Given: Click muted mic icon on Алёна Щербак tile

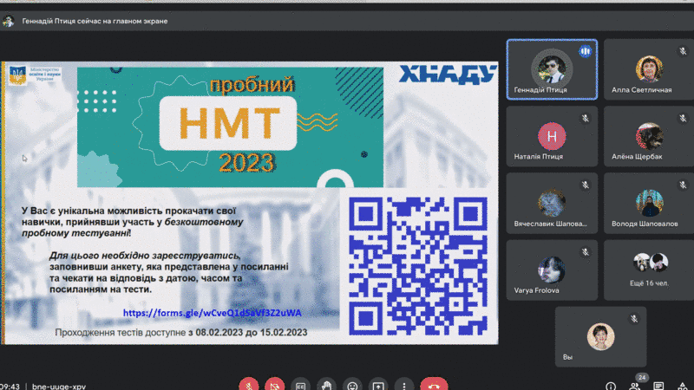Looking at the screenshot, I should tap(683, 118).
